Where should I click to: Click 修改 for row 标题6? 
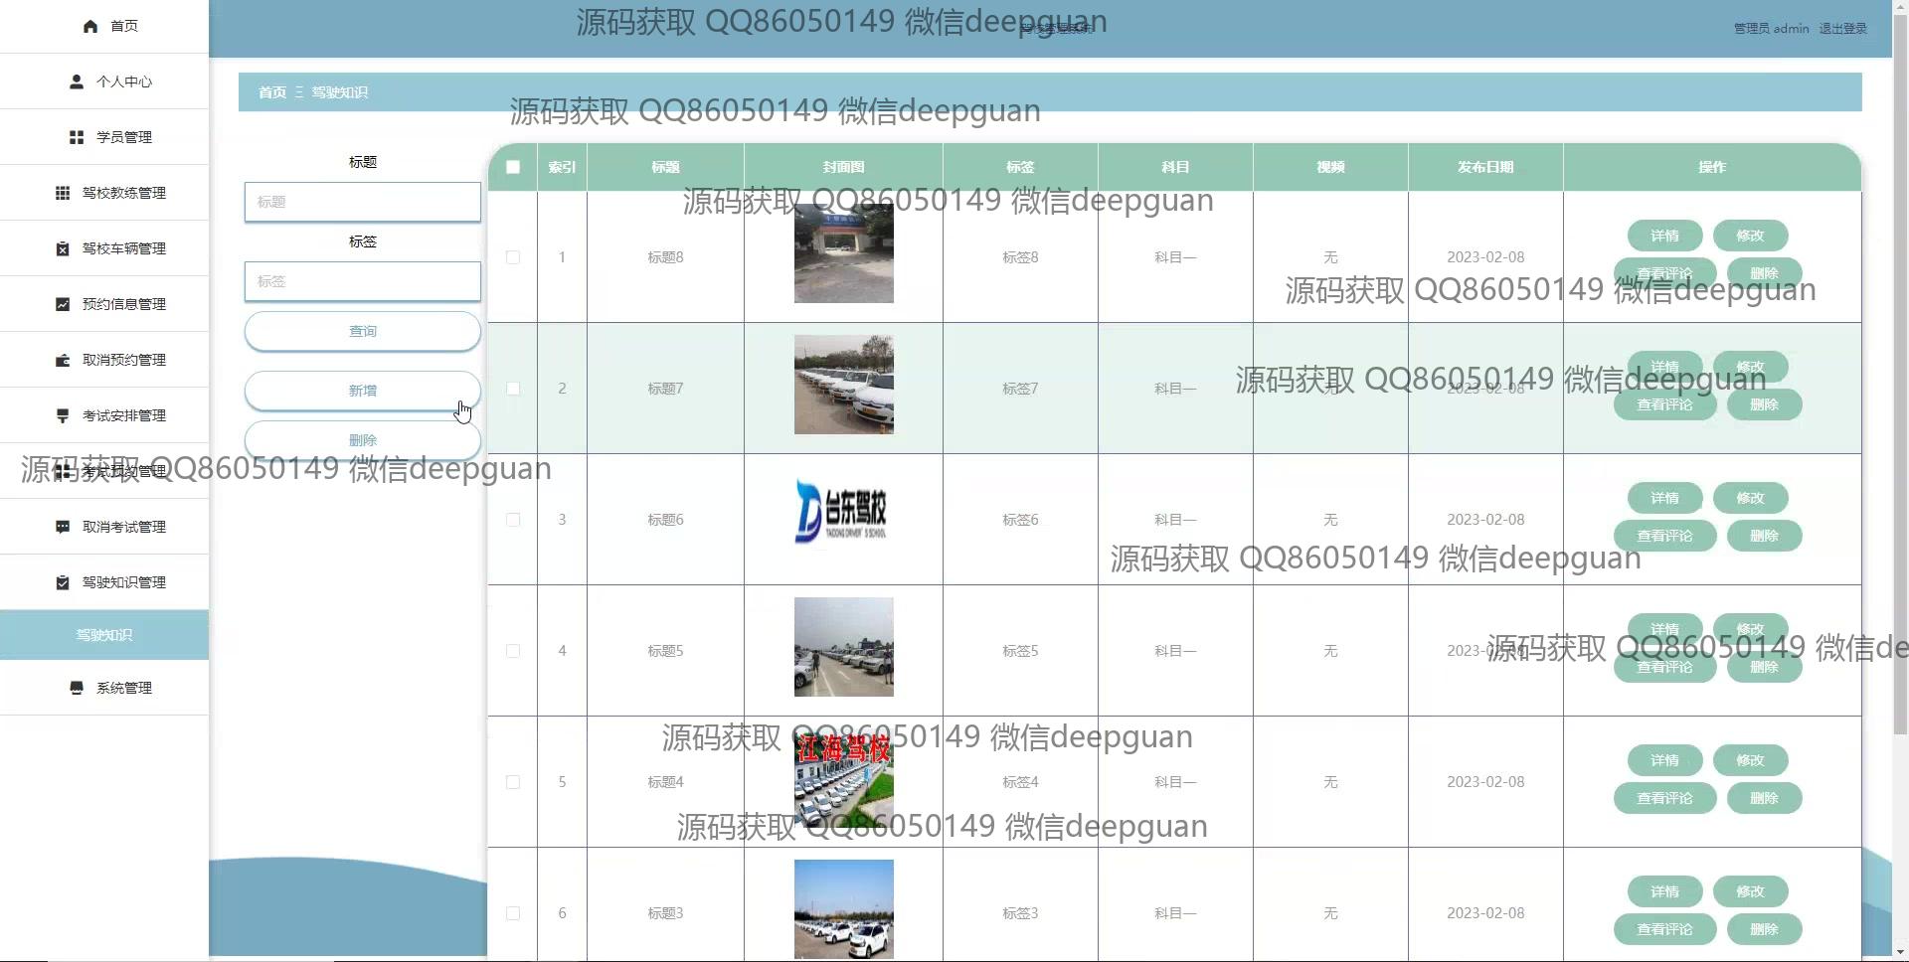1750,498
